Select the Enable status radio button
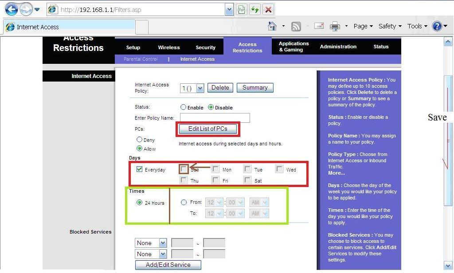 click(183, 107)
